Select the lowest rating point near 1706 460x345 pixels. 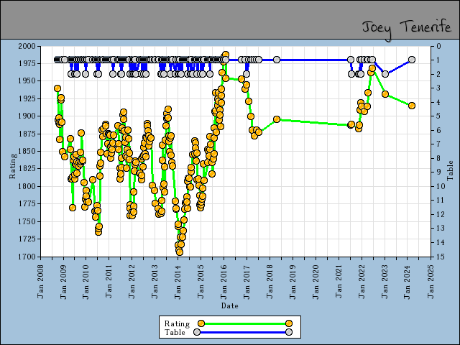[x=180, y=252]
